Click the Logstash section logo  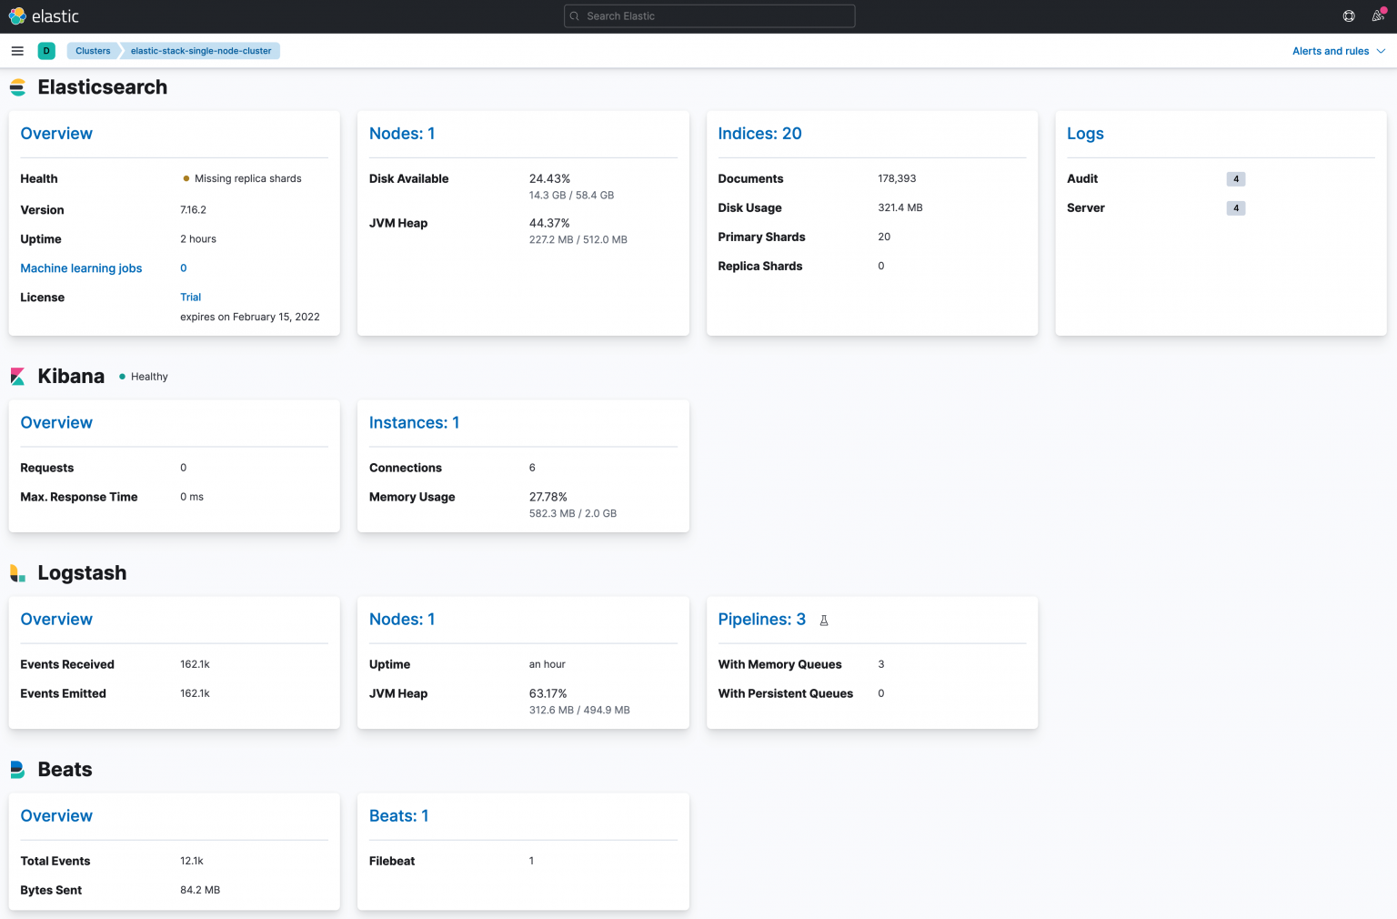(17, 573)
